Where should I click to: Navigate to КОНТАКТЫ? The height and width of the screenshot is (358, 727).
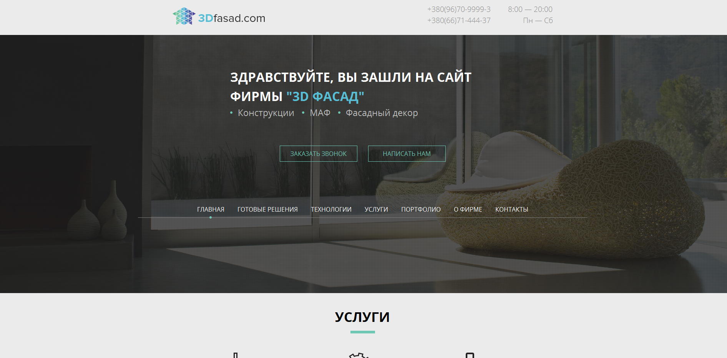click(512, 209)
